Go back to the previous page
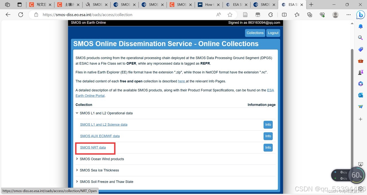 [8, 15]
